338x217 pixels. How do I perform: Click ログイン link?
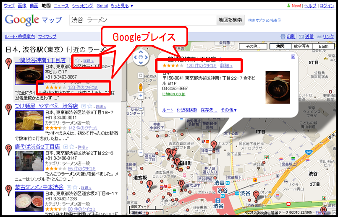tap(327, 6)
